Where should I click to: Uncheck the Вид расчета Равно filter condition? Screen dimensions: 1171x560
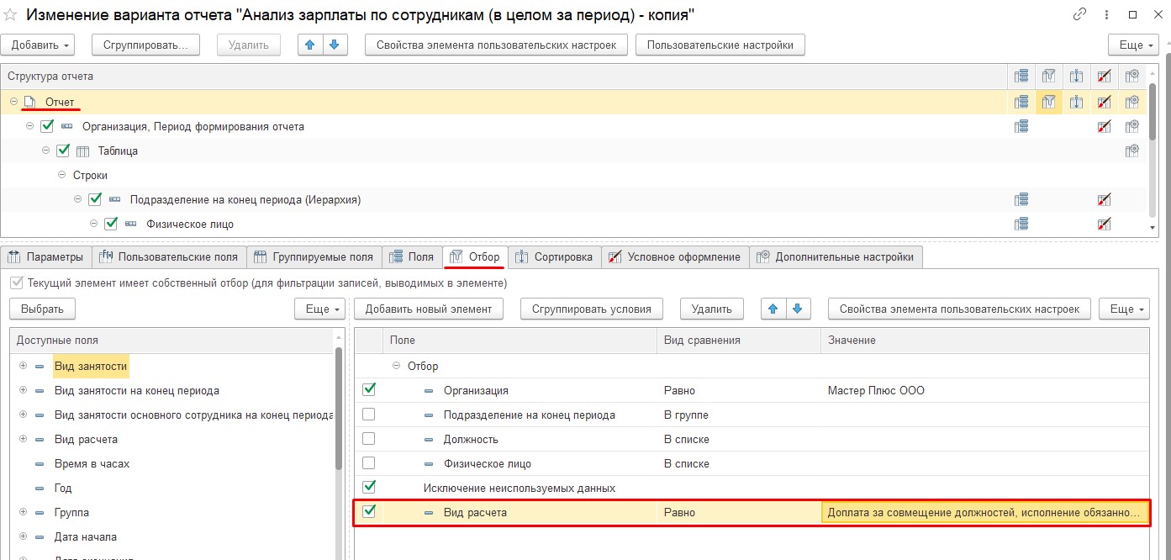click(368, 511)
